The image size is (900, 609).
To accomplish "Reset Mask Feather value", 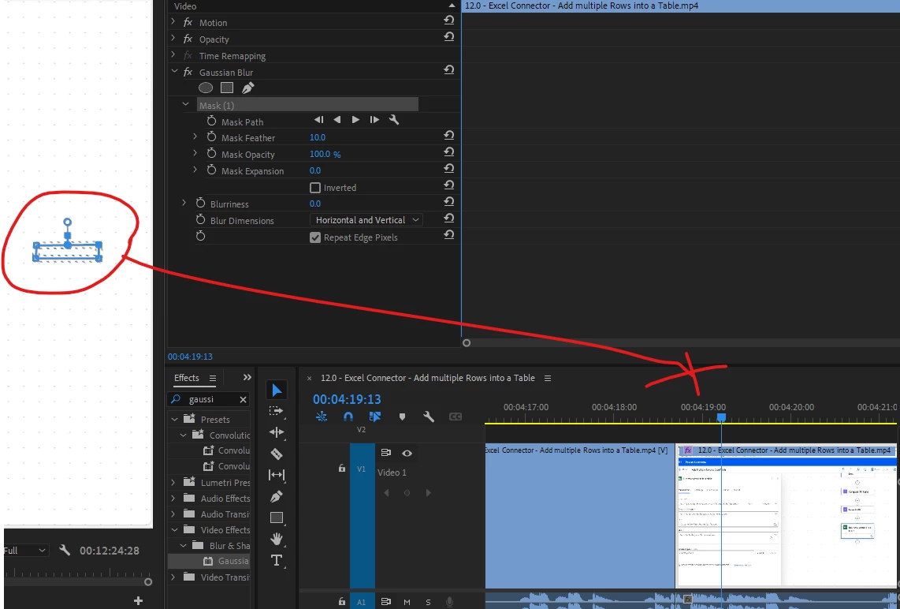I will [449, 135].
